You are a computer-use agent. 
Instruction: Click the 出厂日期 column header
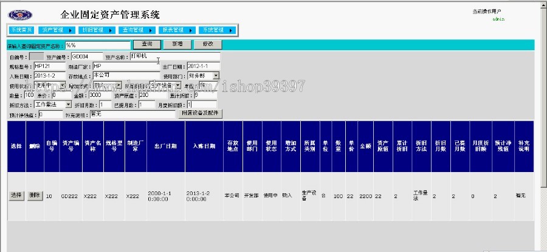tap(166, 146)
